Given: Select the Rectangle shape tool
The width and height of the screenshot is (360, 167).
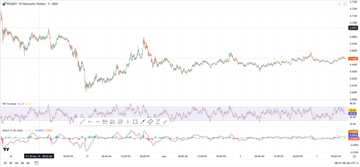Looking at the screenshot, I should click(135, 122).
